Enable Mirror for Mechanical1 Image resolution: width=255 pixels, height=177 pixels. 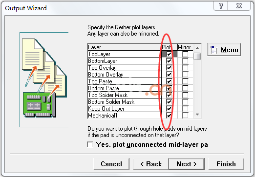tap(185, 116)
